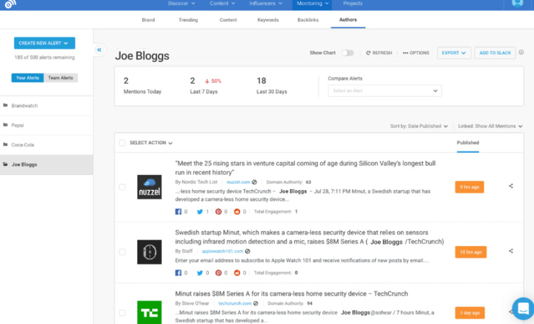Click Reddit icon on nuzzel article
This screenshot has width=534, height=324.
coord(237,212)
